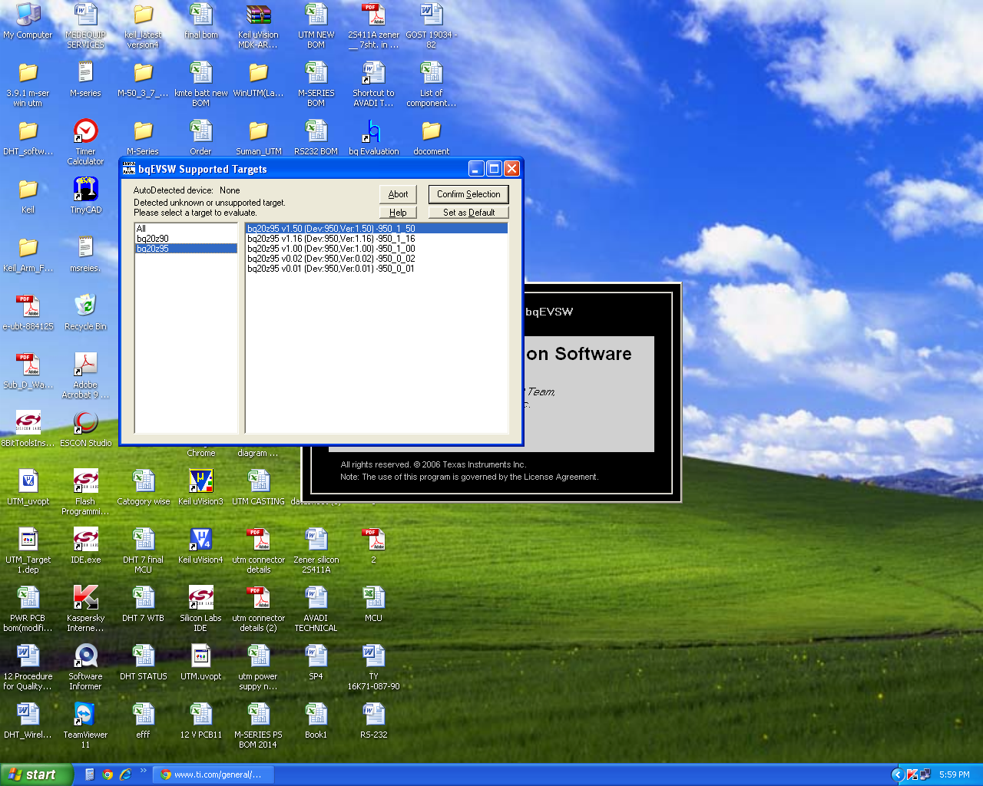983x786 pixels.
Task: Select the Shortcut to AVADI icon
Action: coord(373,84)
